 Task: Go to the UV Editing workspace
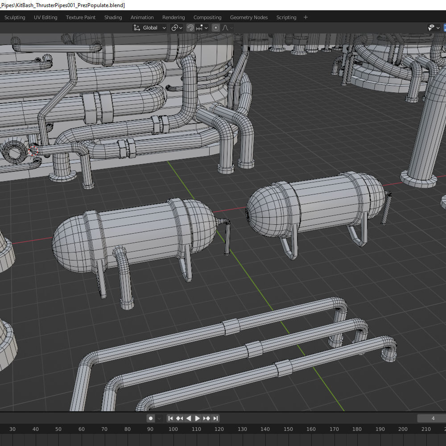[x=45, y=17]
